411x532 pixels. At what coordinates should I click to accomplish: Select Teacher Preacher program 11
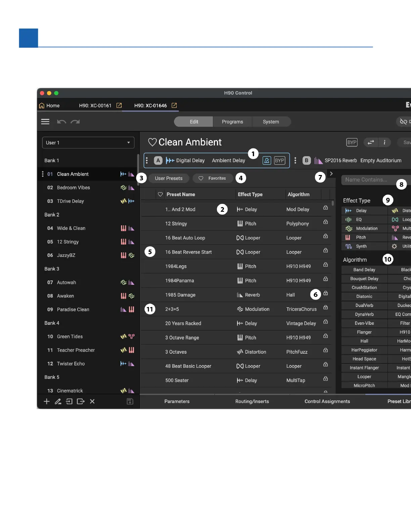(x=88, y=350)
